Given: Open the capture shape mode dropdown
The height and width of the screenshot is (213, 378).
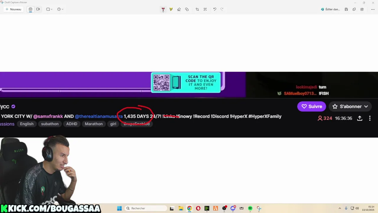Looking at the screenshot, I should pyautogui.click(x=49, y=9).
